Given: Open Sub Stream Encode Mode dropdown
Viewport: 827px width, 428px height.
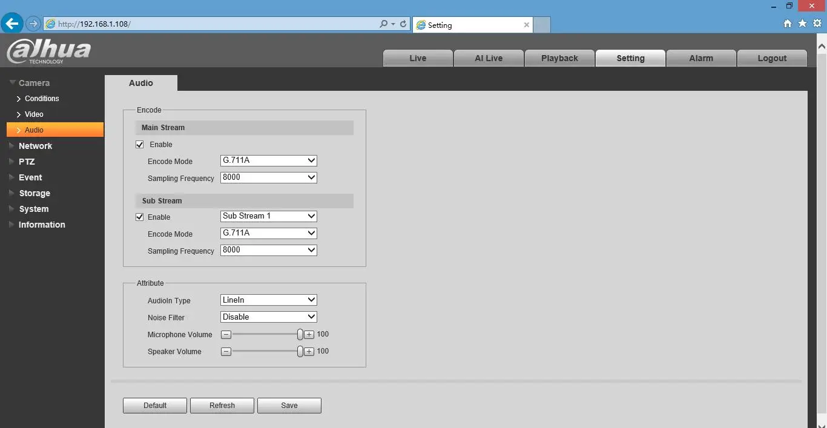Looking at the screenshot, I should 269,233.
